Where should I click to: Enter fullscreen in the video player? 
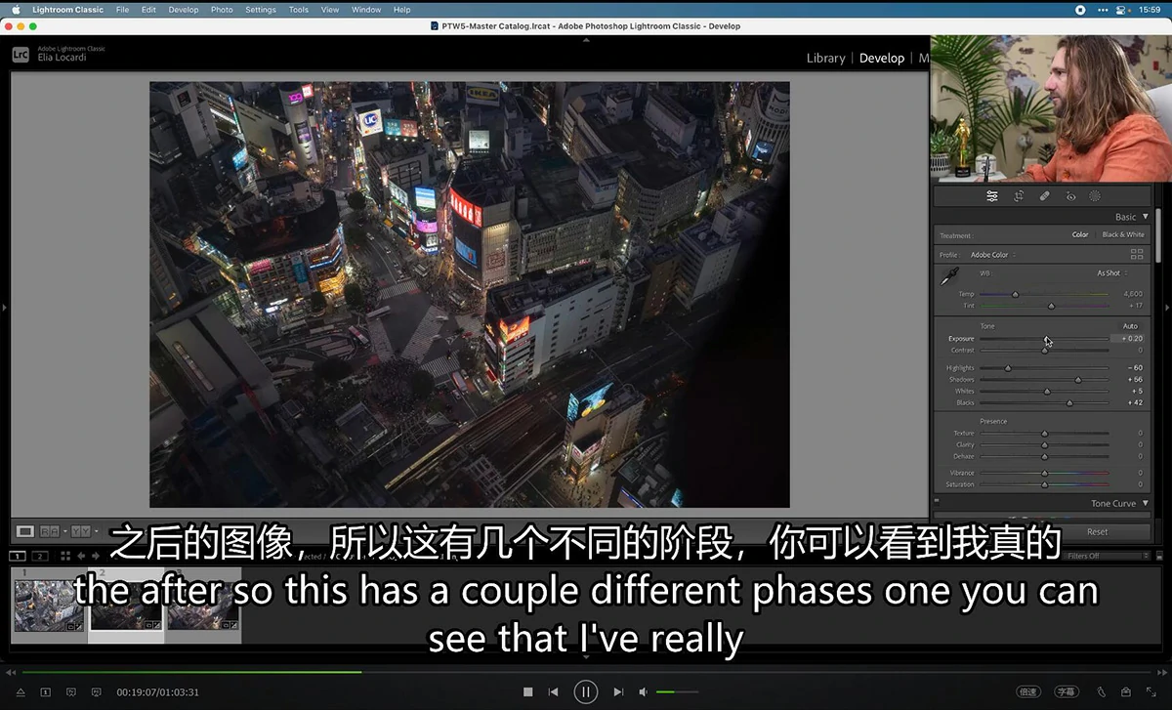[x=1150, y=692]
